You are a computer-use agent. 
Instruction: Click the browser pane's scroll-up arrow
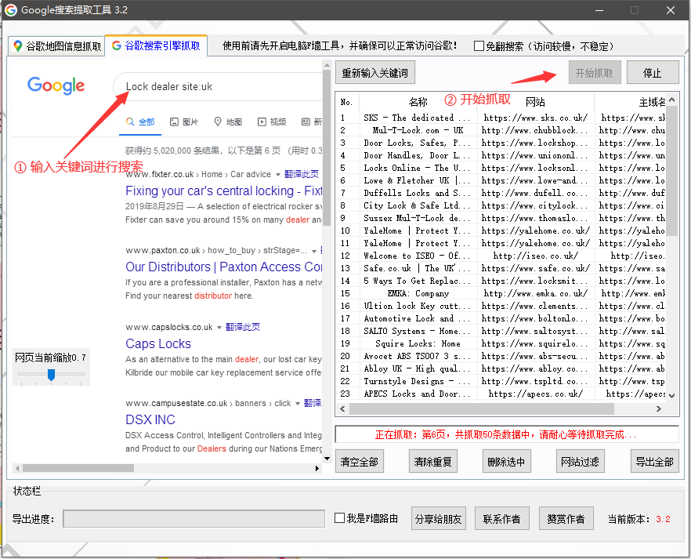pos(327,65)
